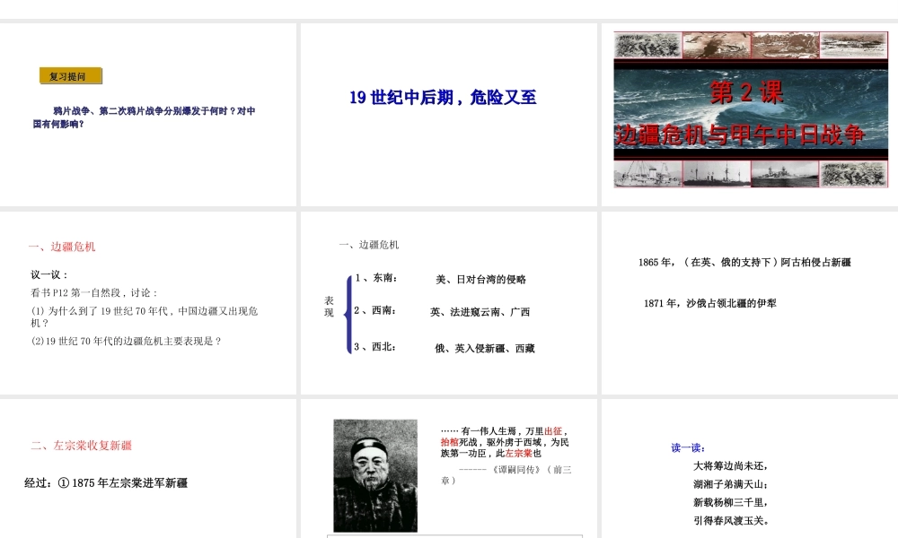Click the line 经过：①1875年左宗棠进军新疆

pyautogui.click(x=106, y=482)
